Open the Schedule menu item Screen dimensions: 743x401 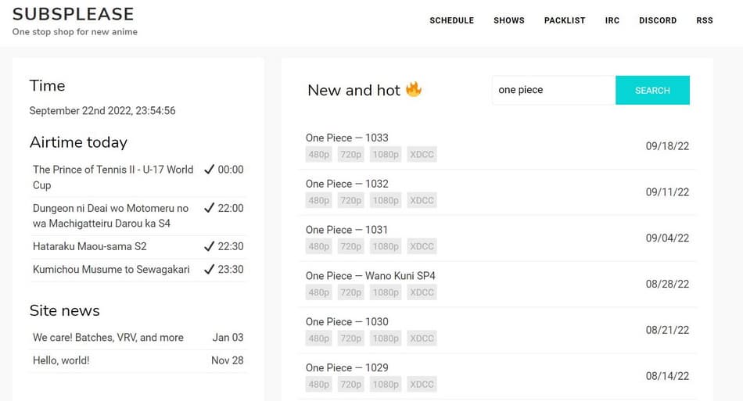(x=451, y=20)
